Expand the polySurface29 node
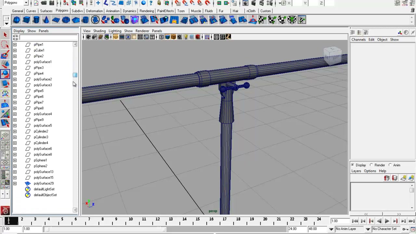 pos(15,183)
